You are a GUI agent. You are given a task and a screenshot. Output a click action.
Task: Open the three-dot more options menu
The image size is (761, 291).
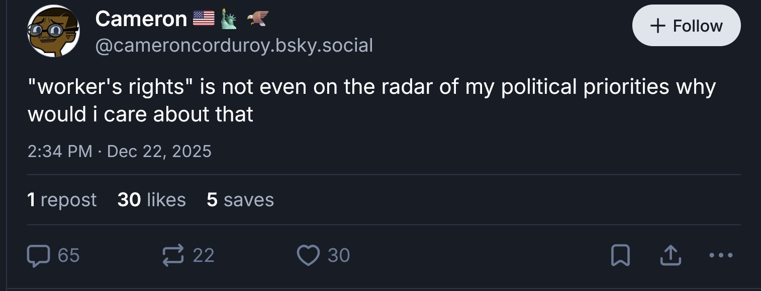[x=721, y=256]
